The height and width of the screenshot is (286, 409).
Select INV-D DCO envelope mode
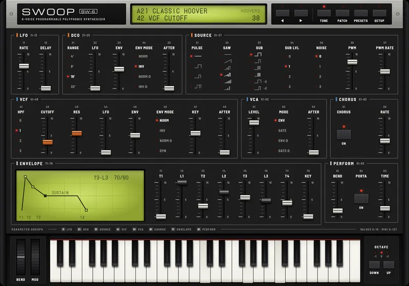tap(143, 86)
